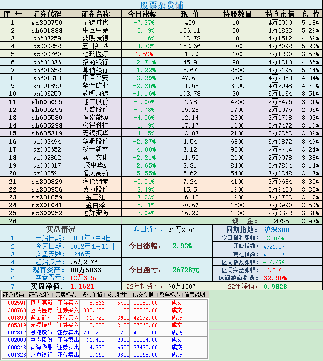Viewport: 323px width, 361px height.
Task: Select the 开始日期 2021年8月9日 cell
Action: click(73, 238)
